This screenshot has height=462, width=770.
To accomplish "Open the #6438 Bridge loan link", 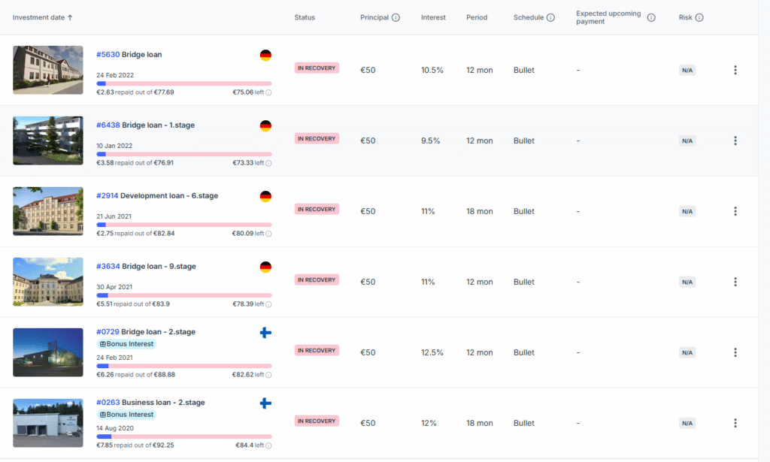I will click(145, 125).
